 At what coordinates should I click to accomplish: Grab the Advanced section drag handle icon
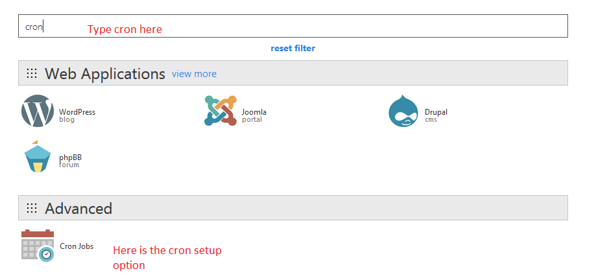pos(31,209)
